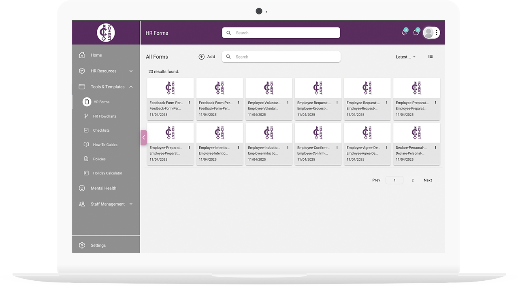Image resolution: width=518 pixels, height=286 pixels.
Task: Open options menu for Employee-Inductio... card
Action: 288,148
